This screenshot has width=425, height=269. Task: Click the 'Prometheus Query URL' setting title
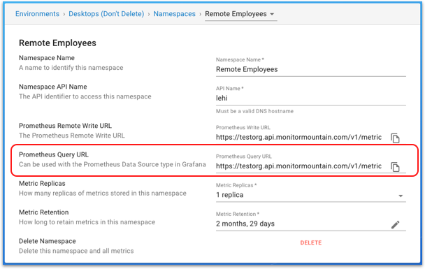(x=54, y=154)
